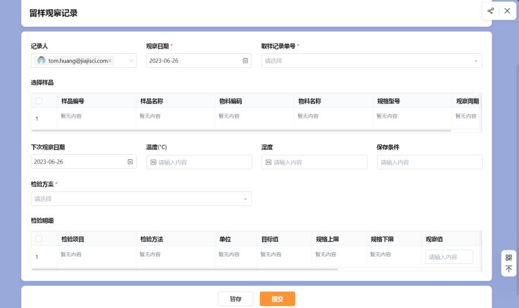The image size is (519, 308).
Task: Expand the 记录人 dropdown arrow
Action: pos(131,61)
